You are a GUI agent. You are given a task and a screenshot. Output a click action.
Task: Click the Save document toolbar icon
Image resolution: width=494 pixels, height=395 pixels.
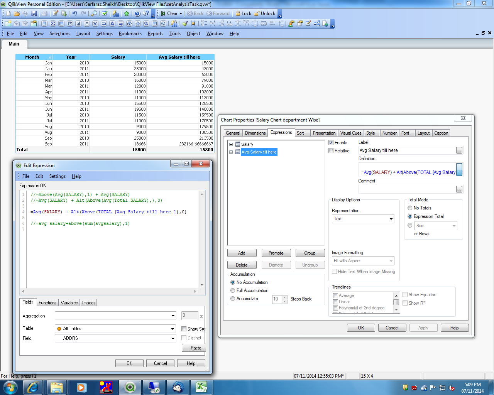34,14
